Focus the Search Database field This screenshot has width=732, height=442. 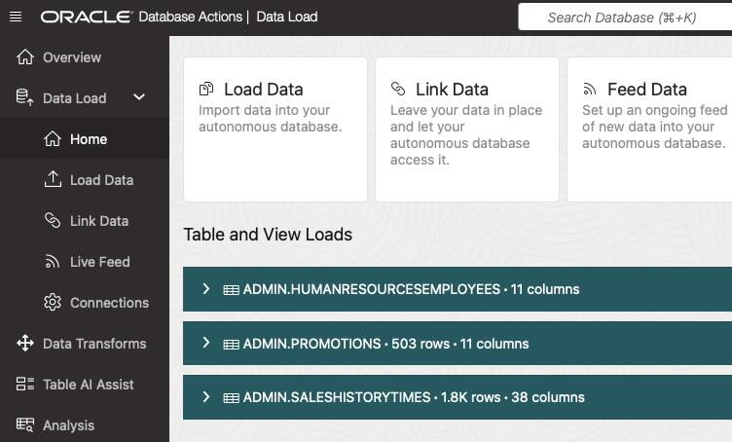click(x=625, y=18)
